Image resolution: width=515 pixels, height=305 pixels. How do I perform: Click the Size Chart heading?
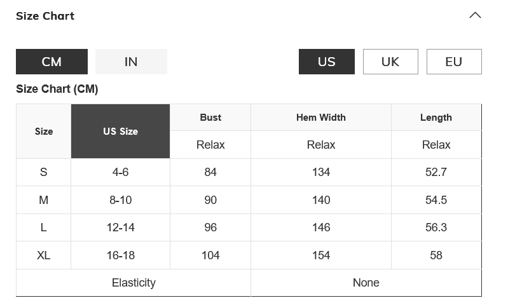point(45,16)
